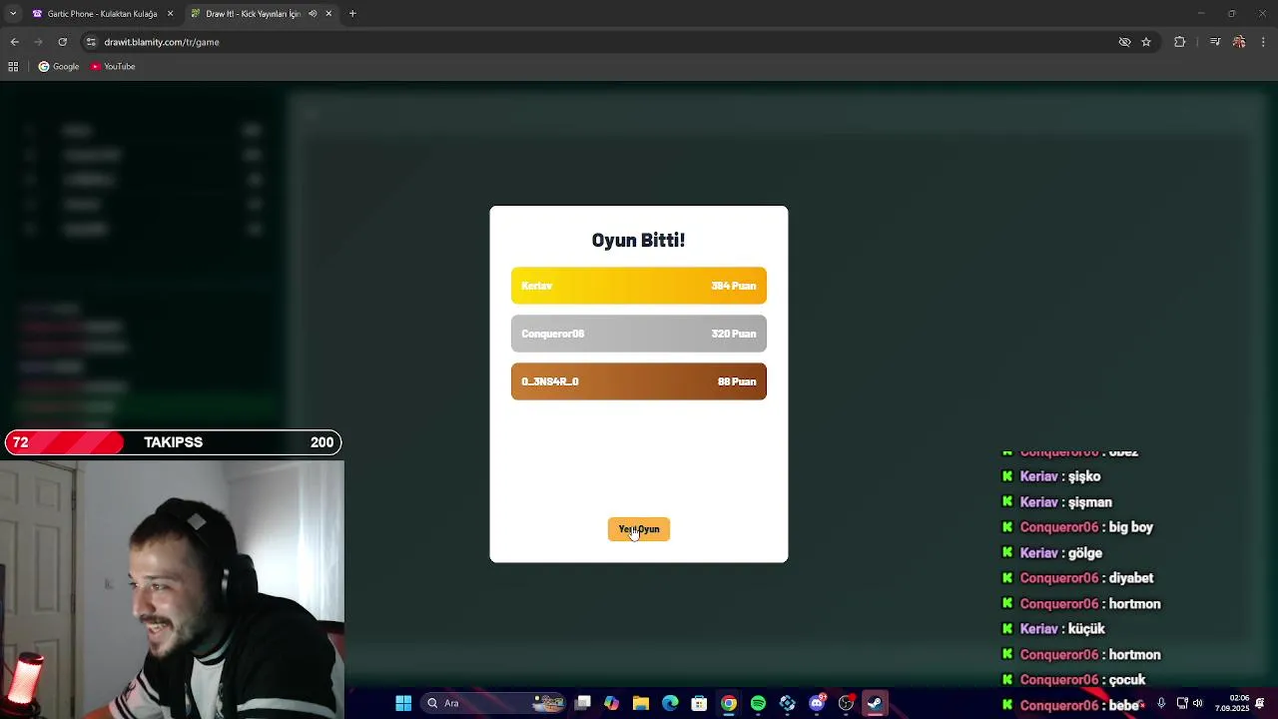Click chat message Conqueror06 : çocuk
The image size is (1278, 719).
tap(1073, 680)
